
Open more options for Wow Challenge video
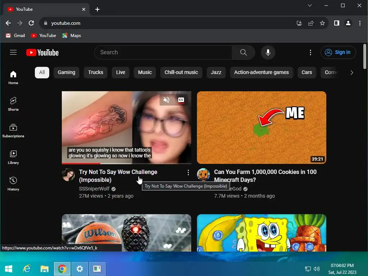tap(188, 173)
